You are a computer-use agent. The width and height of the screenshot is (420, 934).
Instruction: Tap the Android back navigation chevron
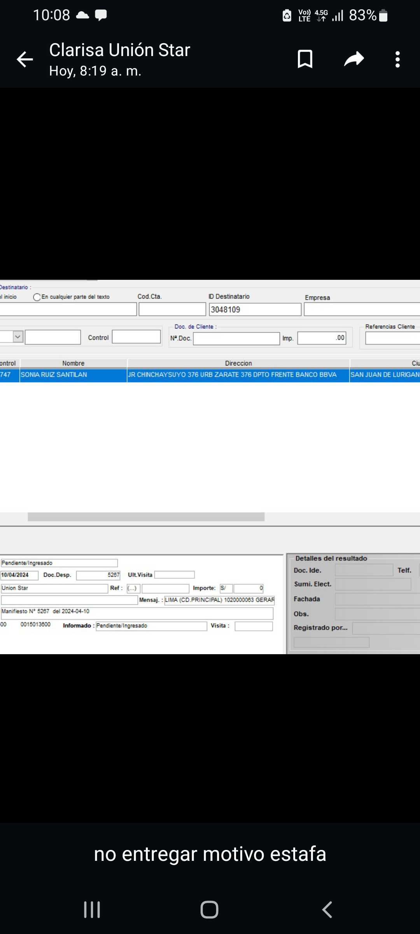coord(327,910)
